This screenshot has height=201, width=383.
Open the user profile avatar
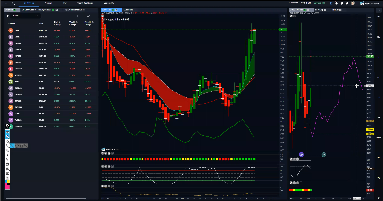(353, 3)
